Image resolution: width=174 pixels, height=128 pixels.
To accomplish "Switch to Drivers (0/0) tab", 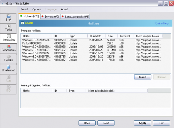I will tap(50, 16).
